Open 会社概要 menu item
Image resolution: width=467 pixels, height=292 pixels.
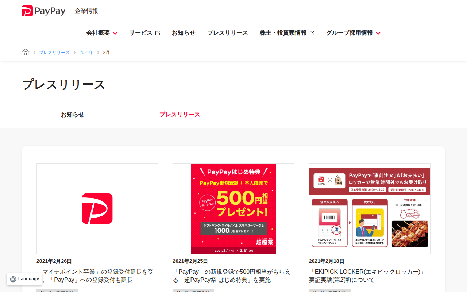(98, 33)
